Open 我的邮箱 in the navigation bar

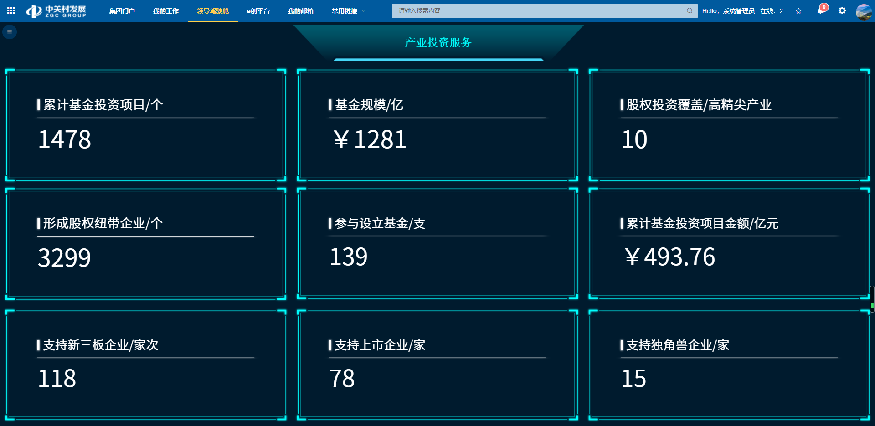tap(301, 11)
